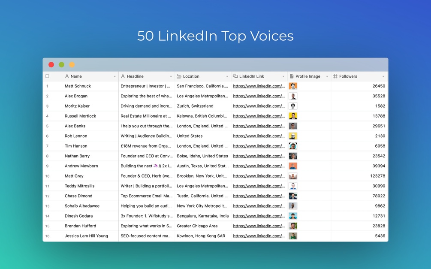This screenshot has height=269, width=431.
Task: Click the text-type icon beside Headline header
Action: pyautogui.click(x=123, y=76)
